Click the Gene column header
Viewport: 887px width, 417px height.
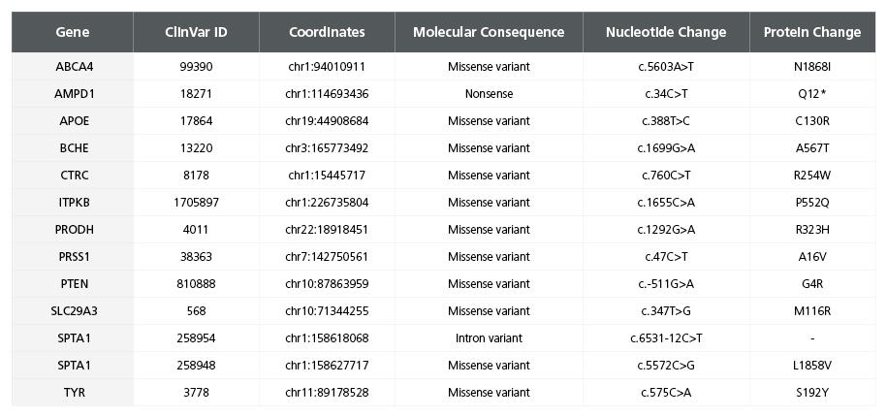73,32
